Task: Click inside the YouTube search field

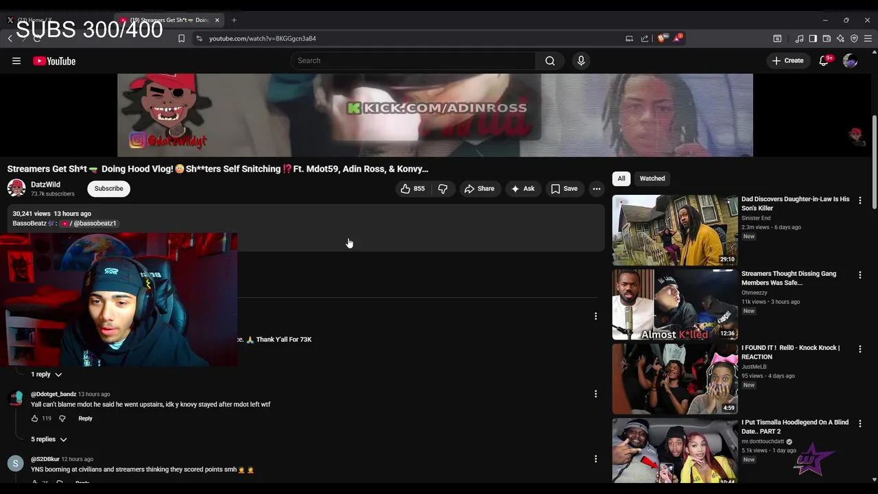Action: (x=414, y=61)
